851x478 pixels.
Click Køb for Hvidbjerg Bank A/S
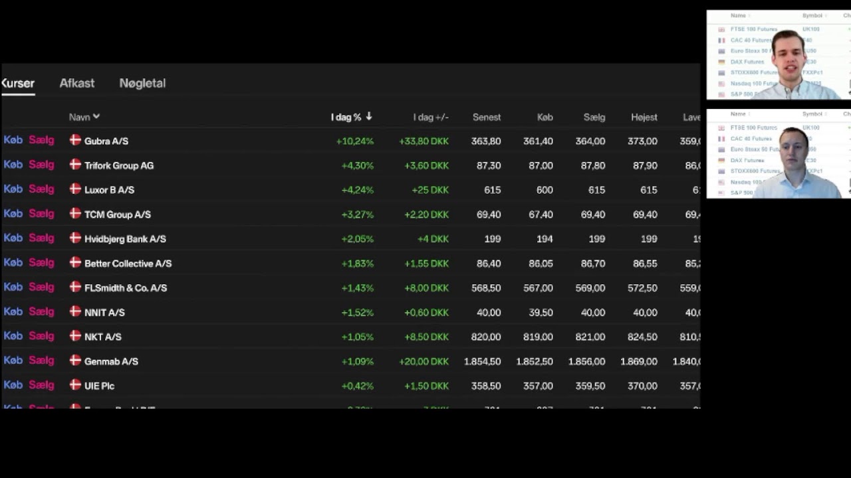[13, 238]
